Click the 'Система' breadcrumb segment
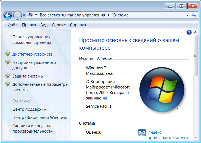 [120, 15]
